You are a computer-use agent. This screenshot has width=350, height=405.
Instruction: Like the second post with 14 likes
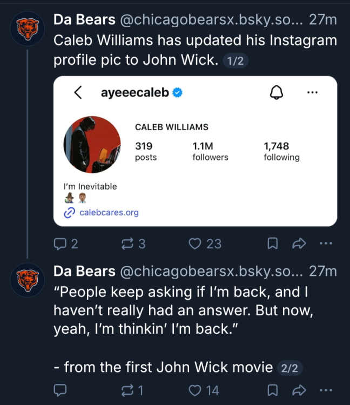coord(204,390)
